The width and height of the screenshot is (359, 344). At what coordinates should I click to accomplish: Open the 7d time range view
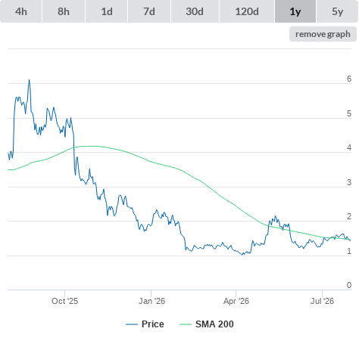149,11
